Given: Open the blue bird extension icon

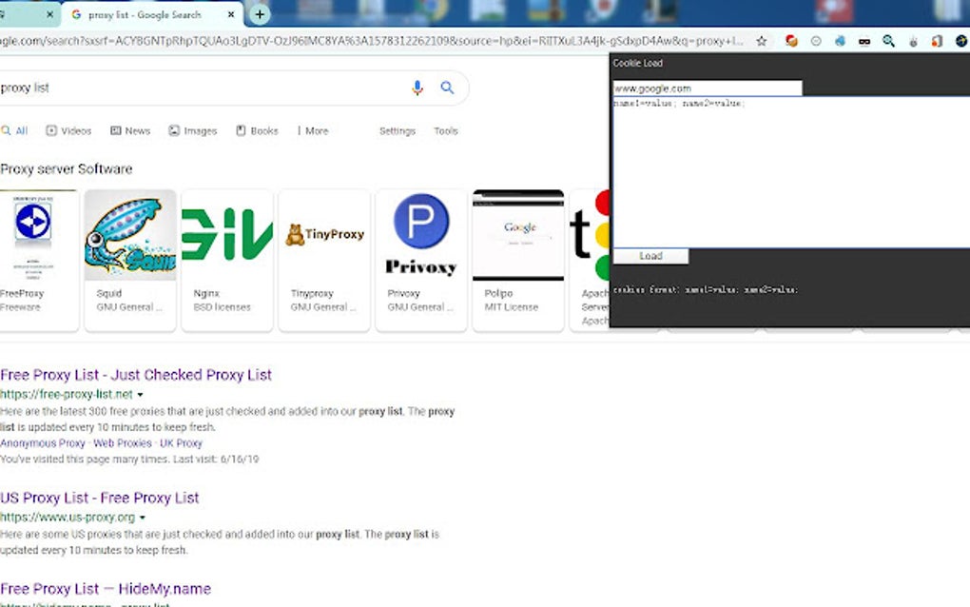Looking at the screenshot, I should pyautogui.click(x=840, y=42).
